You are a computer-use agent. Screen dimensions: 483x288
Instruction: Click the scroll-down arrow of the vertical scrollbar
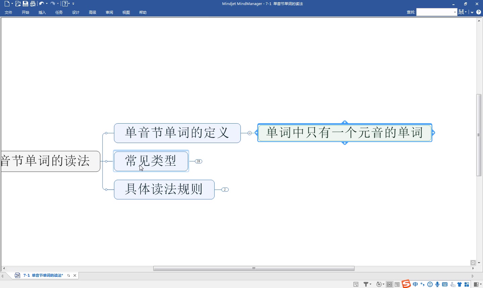click(479, 263)
